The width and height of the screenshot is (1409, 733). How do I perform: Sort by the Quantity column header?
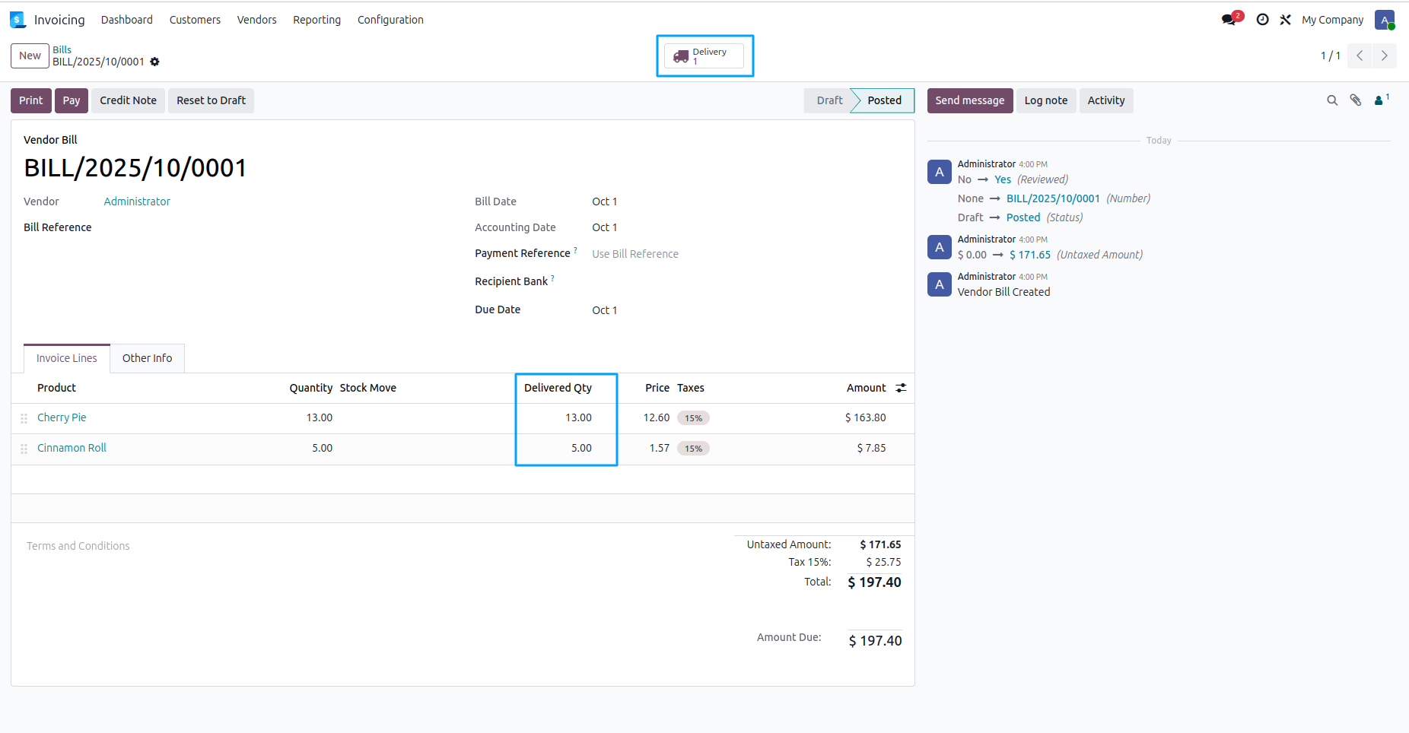click(310, 388)
